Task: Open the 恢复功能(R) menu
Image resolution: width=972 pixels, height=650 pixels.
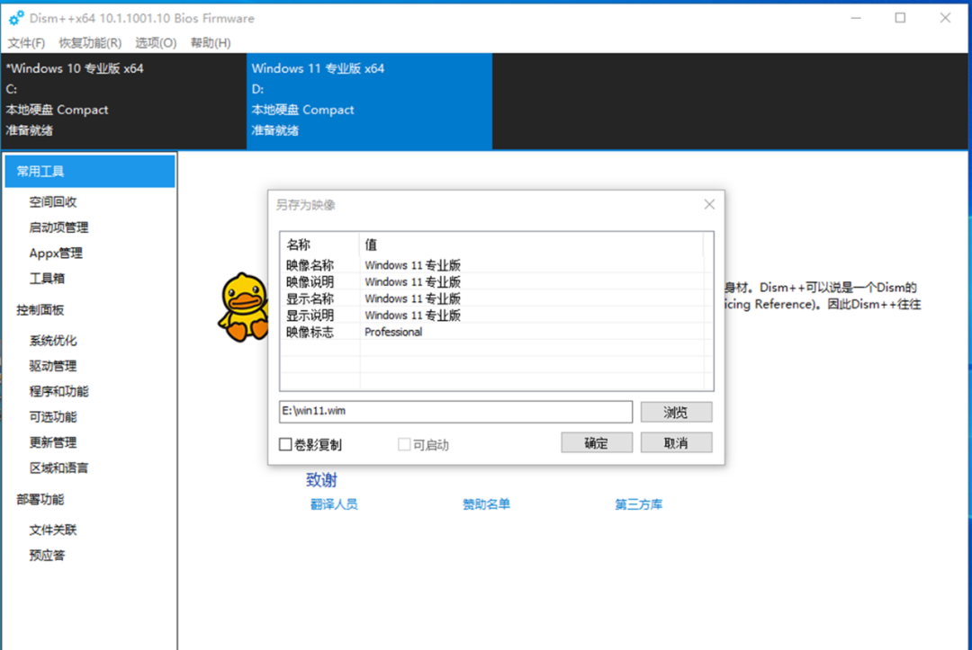Action: (x=90, y=43)
